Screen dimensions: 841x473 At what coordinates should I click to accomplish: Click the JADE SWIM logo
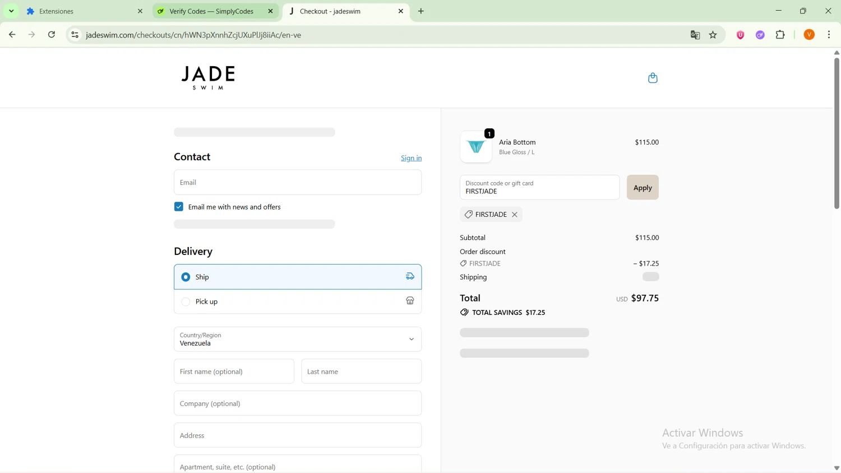(208, 78)
